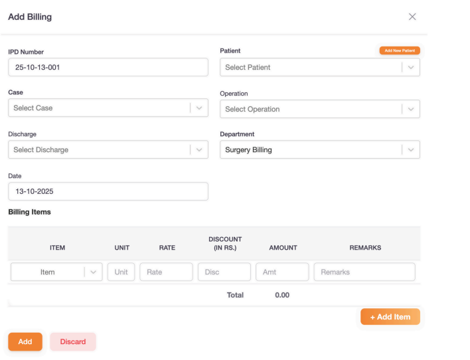Select the Disc discount input field

224,272
